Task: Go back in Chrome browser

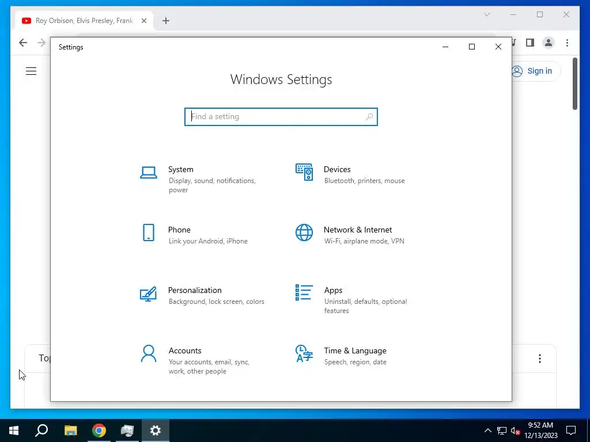Action: (23, 43)
